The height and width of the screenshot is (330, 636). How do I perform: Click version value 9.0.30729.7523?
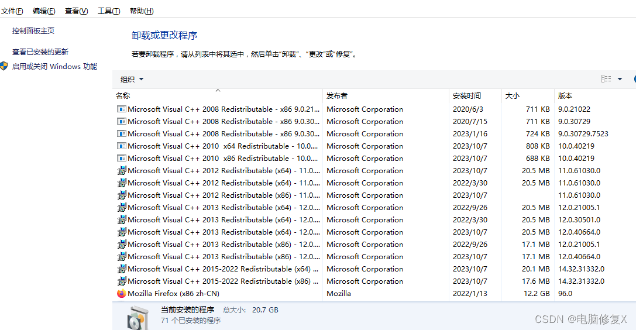tap(583, 134)
